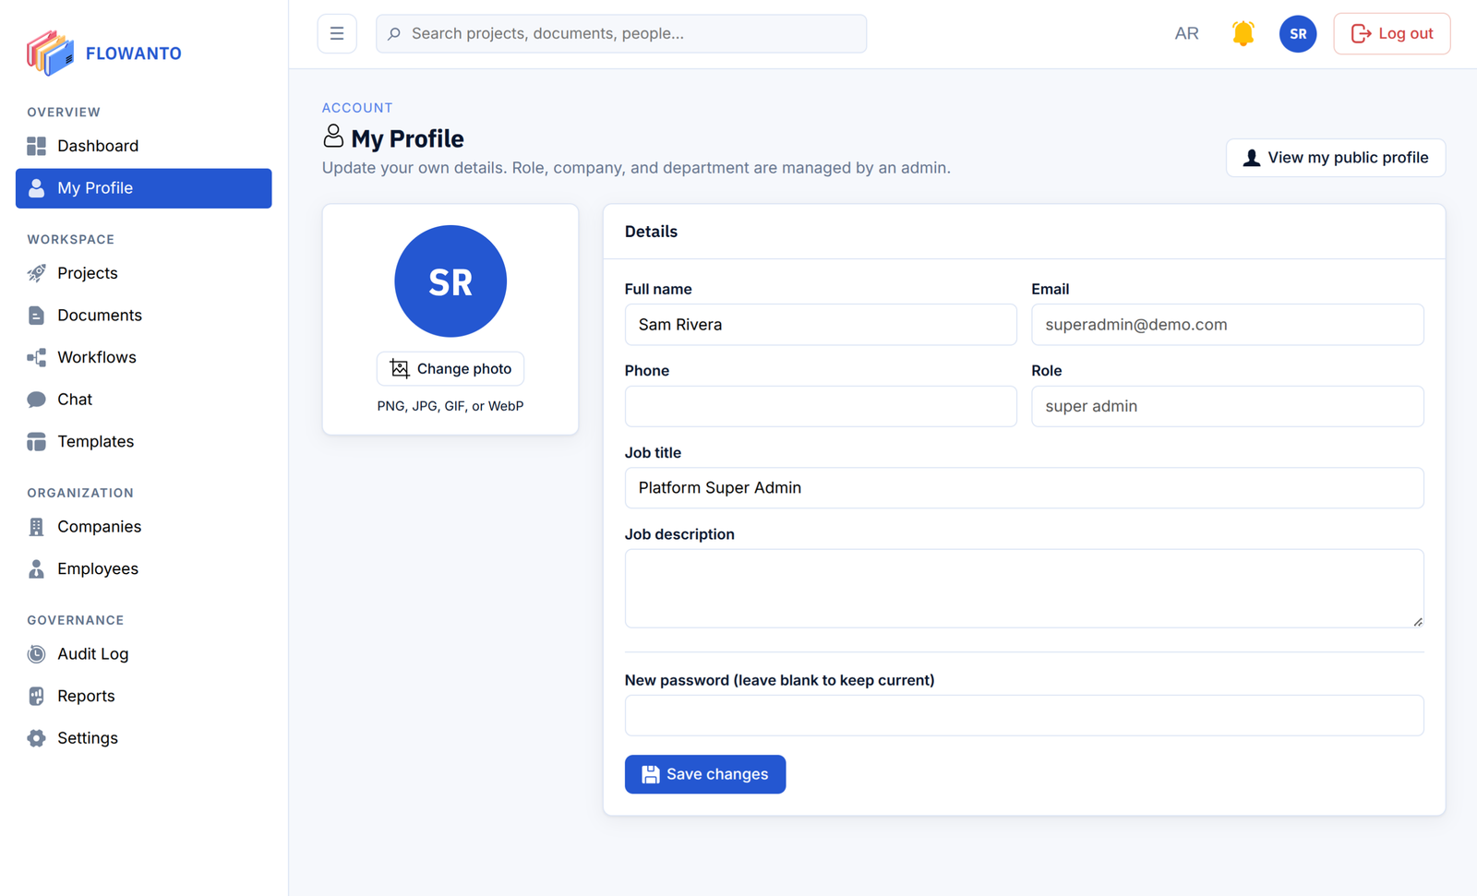Click the Projects rocket icon

click(x=36, y=273)
